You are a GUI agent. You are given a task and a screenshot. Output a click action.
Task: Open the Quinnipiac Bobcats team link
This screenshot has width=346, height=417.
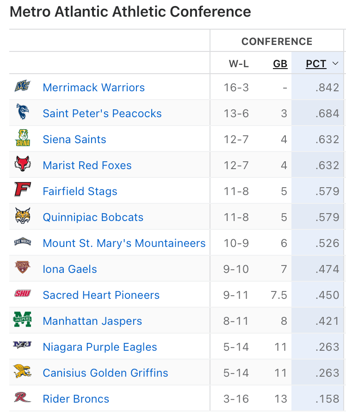[93, 217]
